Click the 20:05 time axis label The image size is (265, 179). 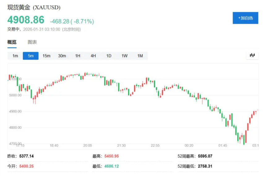click(x=88, y=145)
